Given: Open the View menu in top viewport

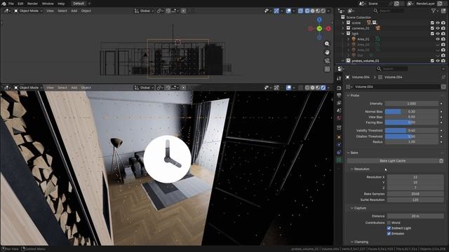Looking at the screenshot, I should pos(50,11).
